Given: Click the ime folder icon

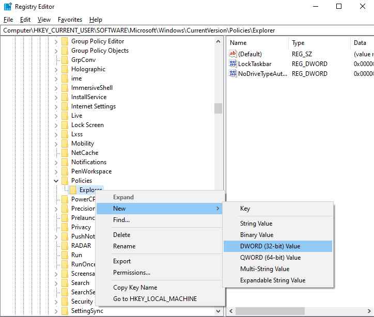Looking at the screenshot, I should 65,78.
